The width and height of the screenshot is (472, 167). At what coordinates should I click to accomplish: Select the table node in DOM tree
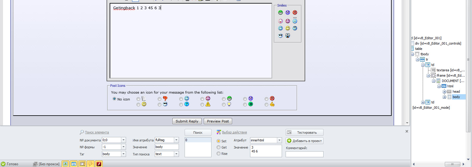[419, 49]
